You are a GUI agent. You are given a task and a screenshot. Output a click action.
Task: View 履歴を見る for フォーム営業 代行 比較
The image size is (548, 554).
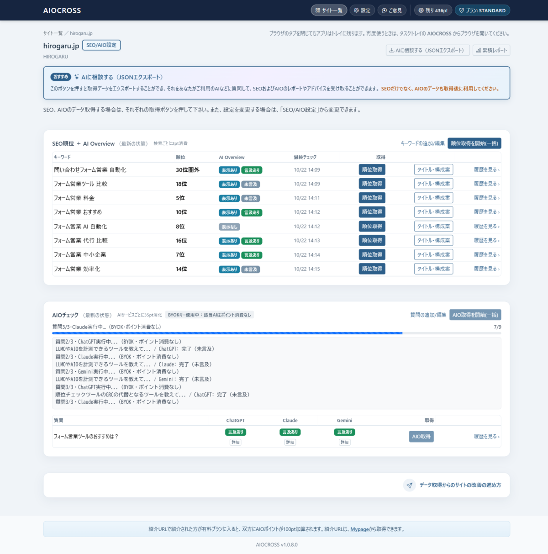[486, 241]
